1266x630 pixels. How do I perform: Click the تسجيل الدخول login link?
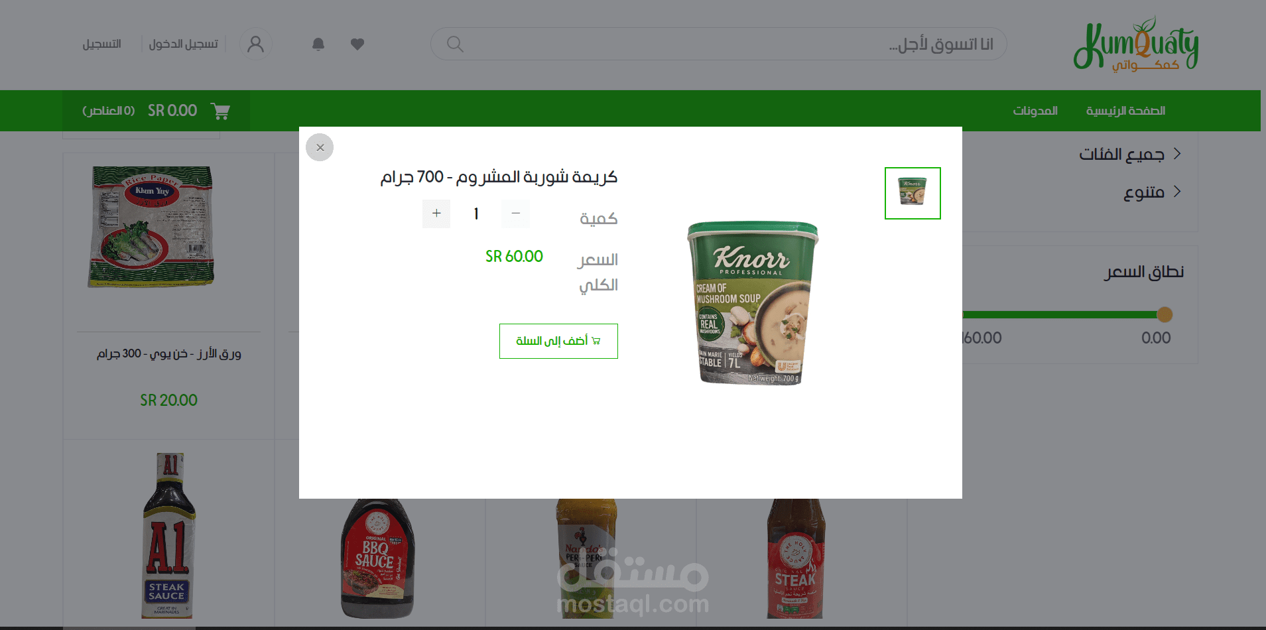click(184, 44)
